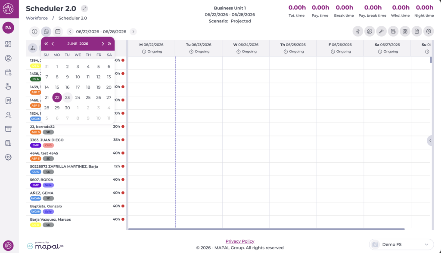Open the grid view icon in top toolbar
The width and height of the screenshot is (441, 253).
point(405,31)
